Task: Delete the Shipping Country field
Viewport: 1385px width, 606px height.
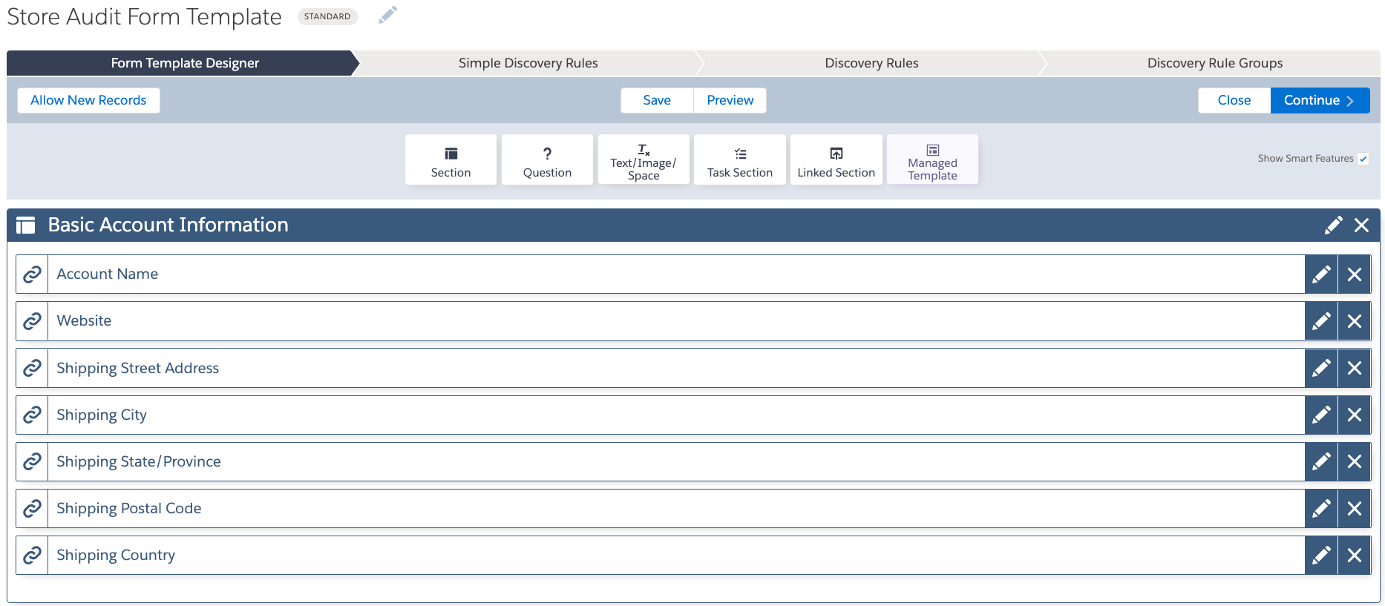Action: tap(1355, 555)
